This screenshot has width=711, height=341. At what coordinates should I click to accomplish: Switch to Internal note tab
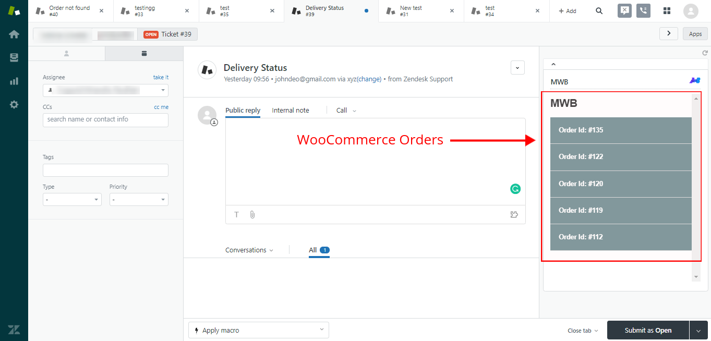coord(291,111)
